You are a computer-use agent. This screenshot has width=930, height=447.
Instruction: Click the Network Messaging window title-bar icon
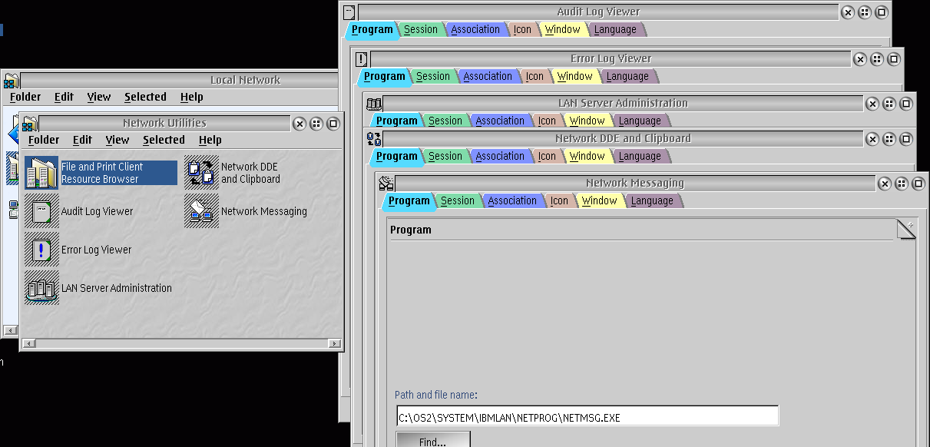(x=386, y=184)
